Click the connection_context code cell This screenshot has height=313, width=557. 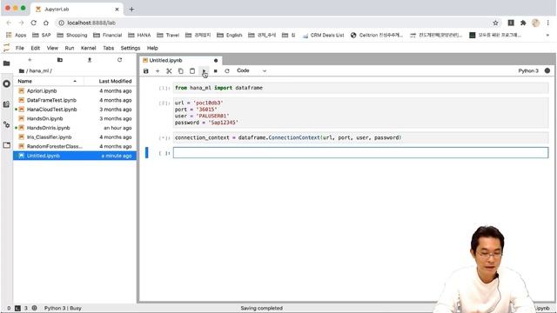[360, 137]
